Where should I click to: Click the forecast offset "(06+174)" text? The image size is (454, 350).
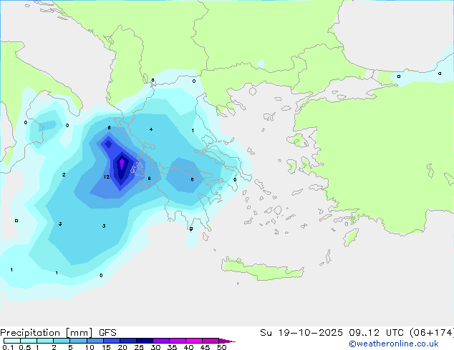[432, 333]
